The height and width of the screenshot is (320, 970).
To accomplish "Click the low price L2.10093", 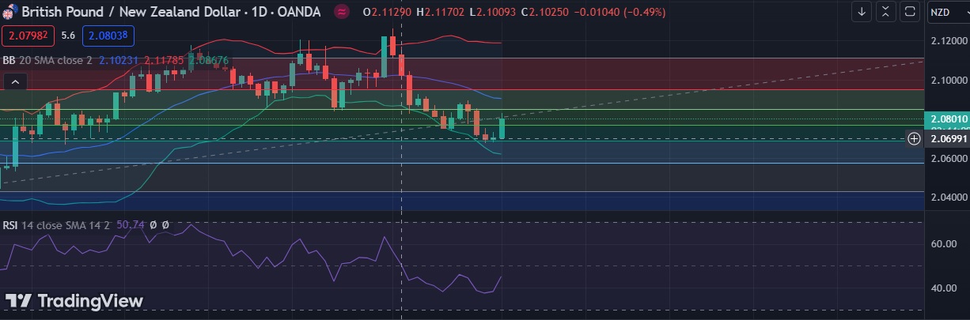I will pos(492,12).
